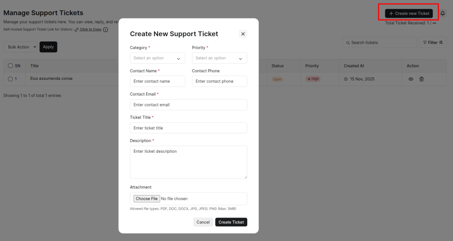The width and height of the screenshot is (453, 241).
Task: Close the Create New Support Ticket dialog
Action: [243, 34]
